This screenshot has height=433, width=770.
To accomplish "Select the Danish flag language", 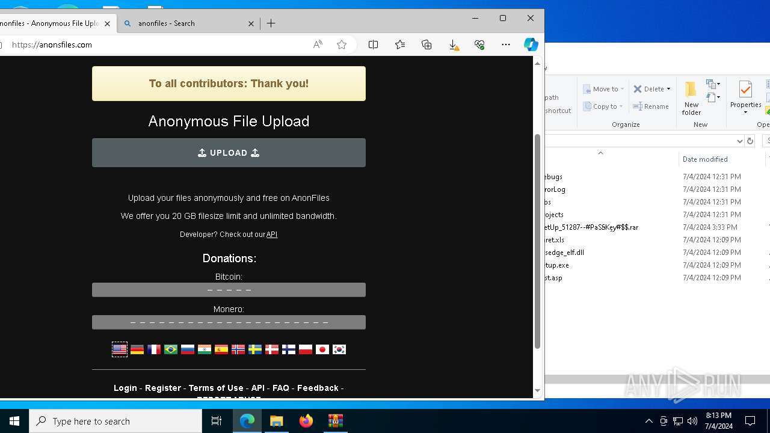I will point(272,349).
